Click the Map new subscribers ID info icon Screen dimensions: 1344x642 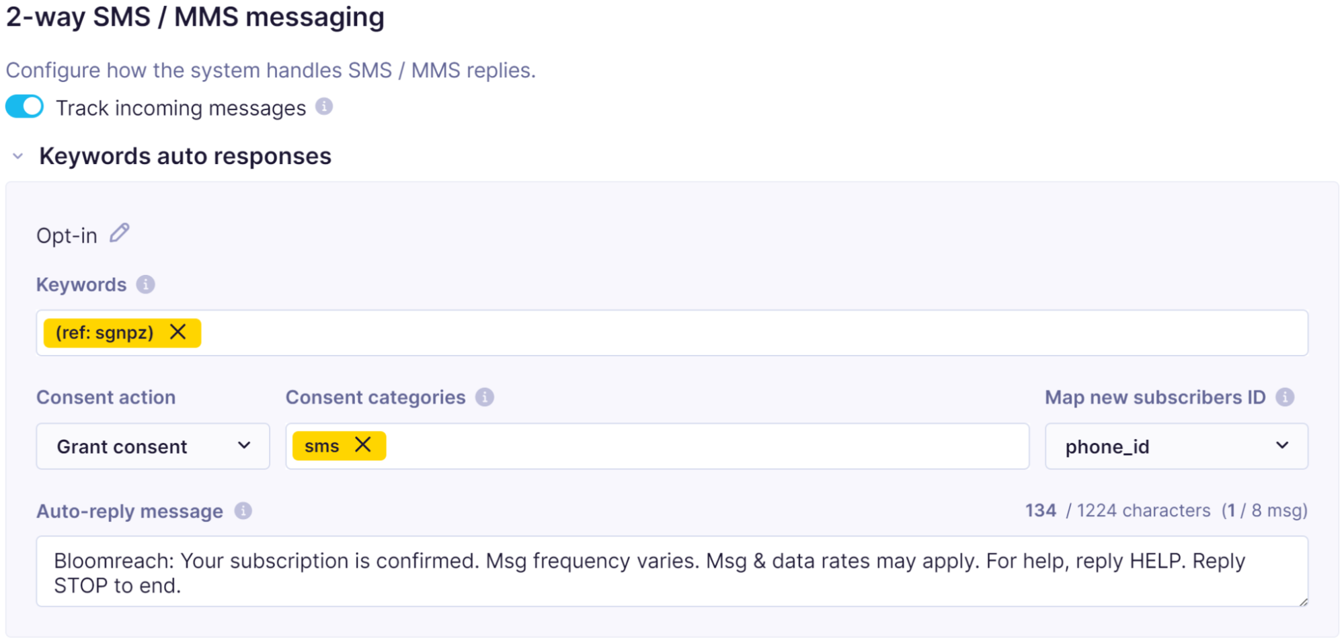[x=1285, y=397]
